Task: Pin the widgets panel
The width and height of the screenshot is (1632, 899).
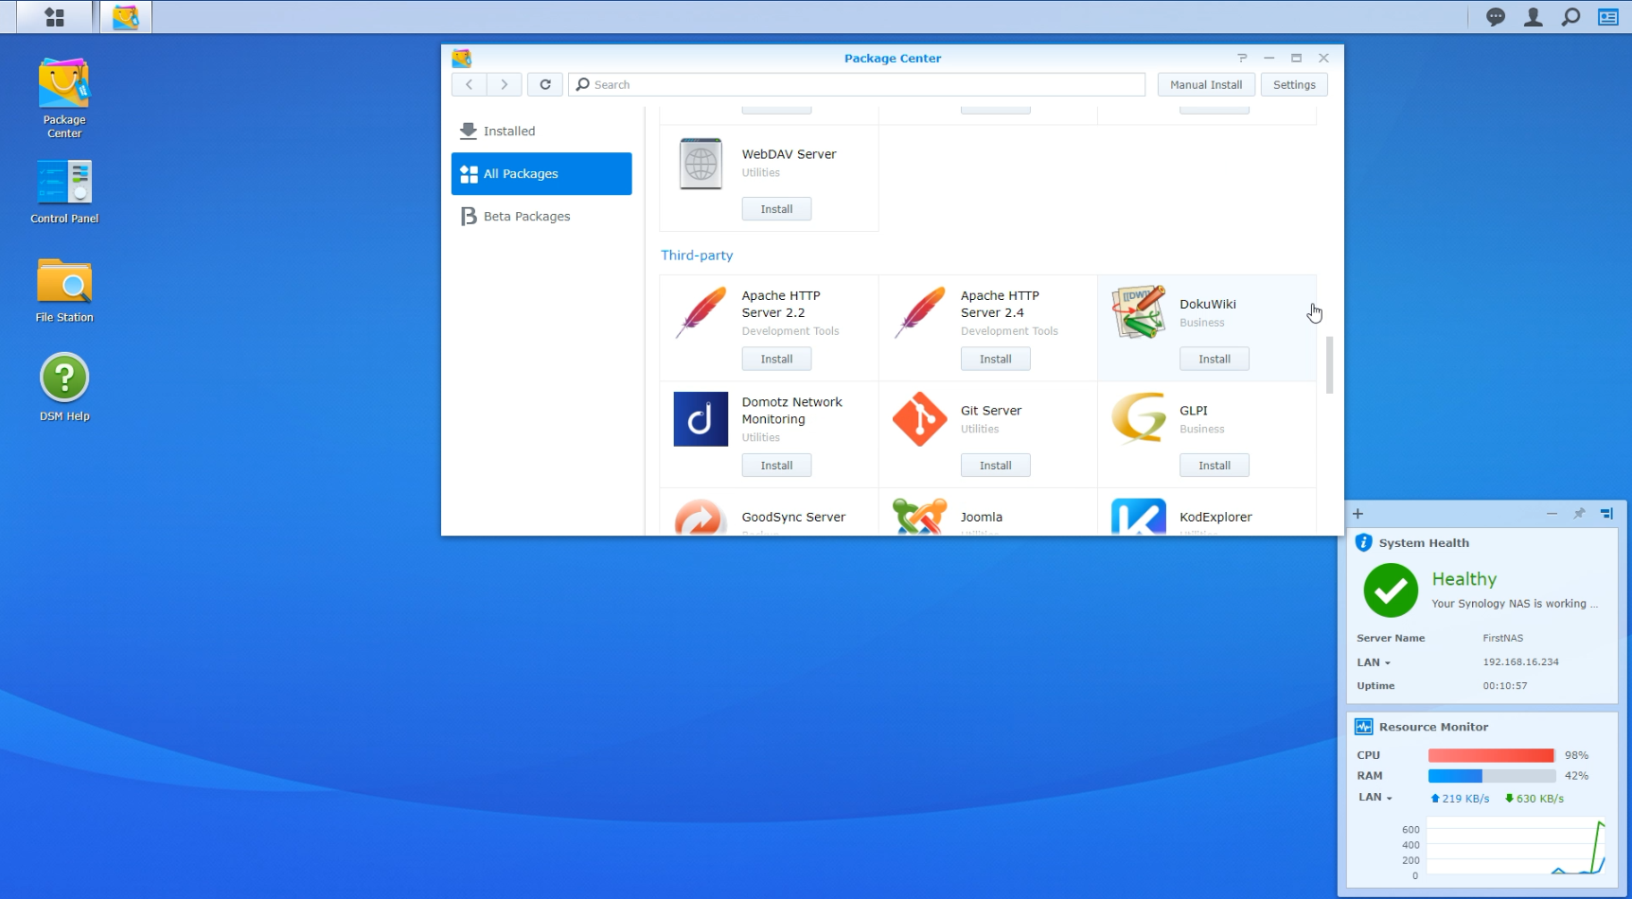Action: pyautogui.click(x=1579, y=514)
